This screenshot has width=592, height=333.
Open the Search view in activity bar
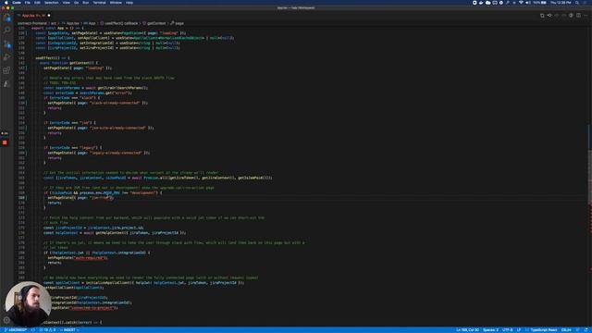click(x=6, y=31)
